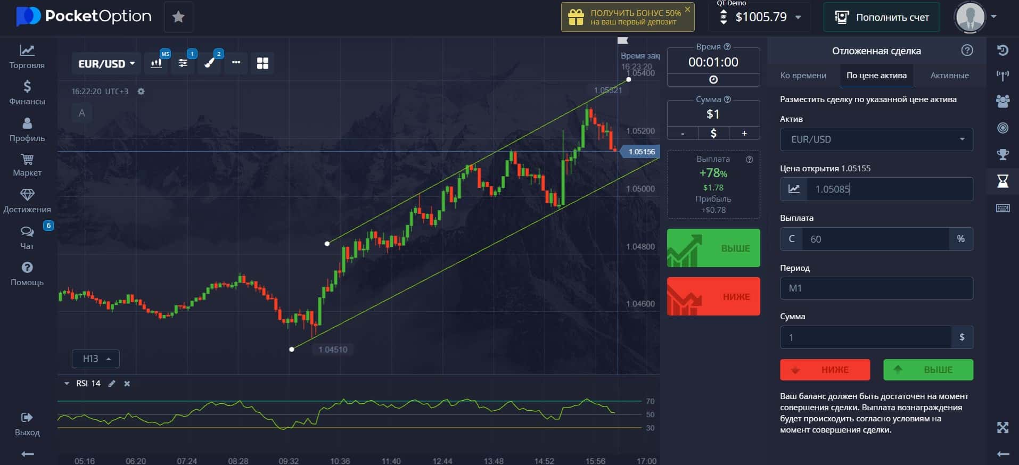Expand the EUR/USD asset selector on the chart
Image resolution: width=1019 pixels, height=465 pixels.
[x=106, y=64]
